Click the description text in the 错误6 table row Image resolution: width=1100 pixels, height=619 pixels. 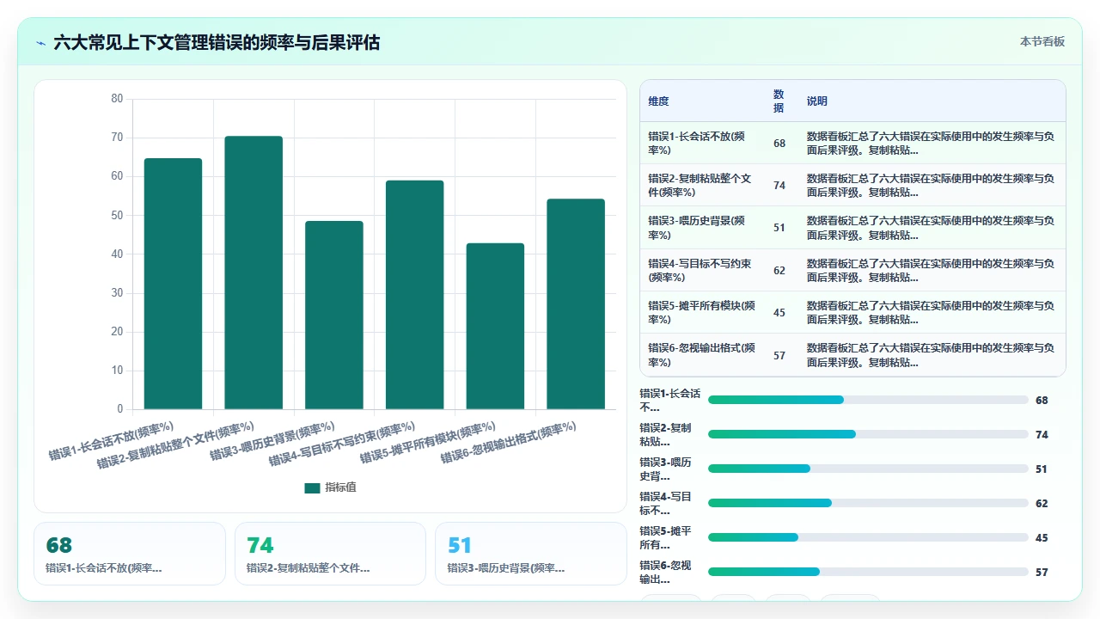(x=930, y=353)
